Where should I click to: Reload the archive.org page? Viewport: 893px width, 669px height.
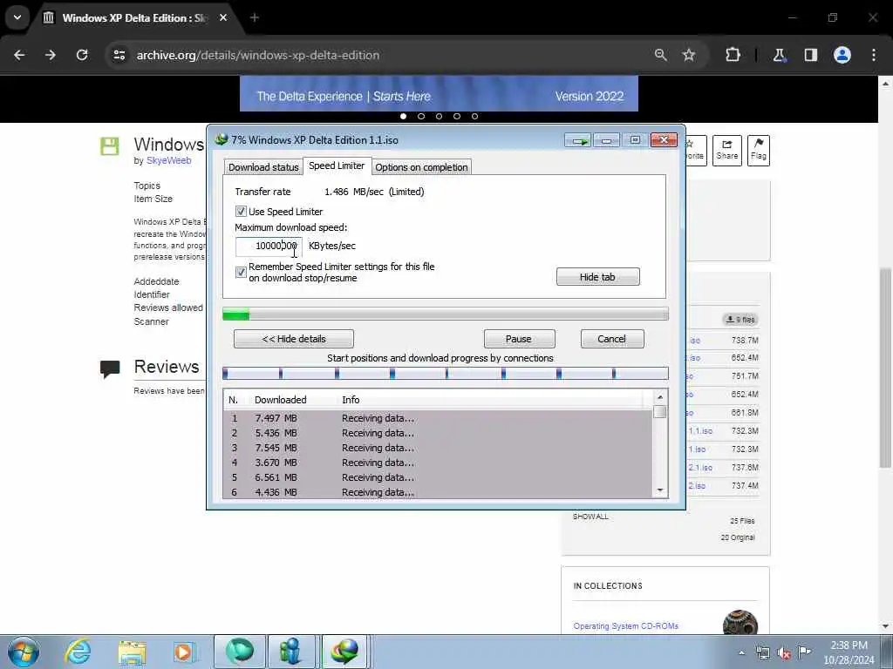coord(82,55)
